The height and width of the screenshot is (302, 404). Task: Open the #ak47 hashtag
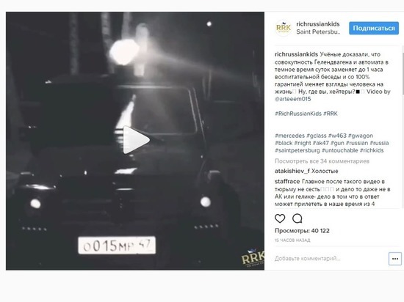[321, 143]
